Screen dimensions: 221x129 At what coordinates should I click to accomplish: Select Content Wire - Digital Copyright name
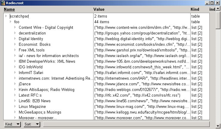[46, 27]
